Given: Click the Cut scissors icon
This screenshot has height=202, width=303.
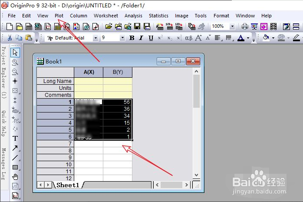Looking at the screenshot, I should 10,38.
